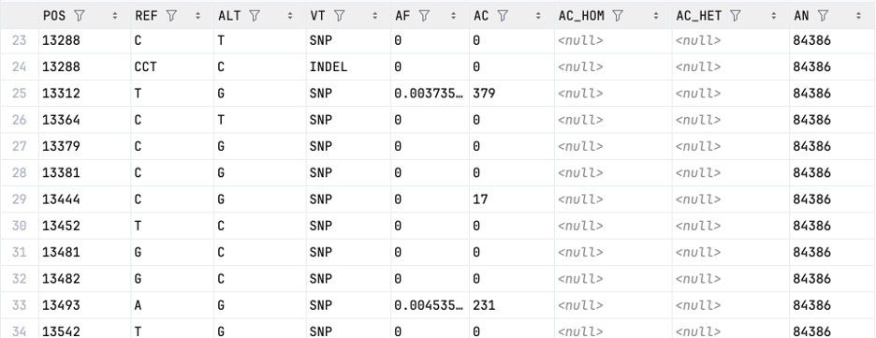Toggle sort arrows on VT column
Image resolution: width=876 pixels, height=338 pixels.
pyautogui.click(x=374, y=16)
